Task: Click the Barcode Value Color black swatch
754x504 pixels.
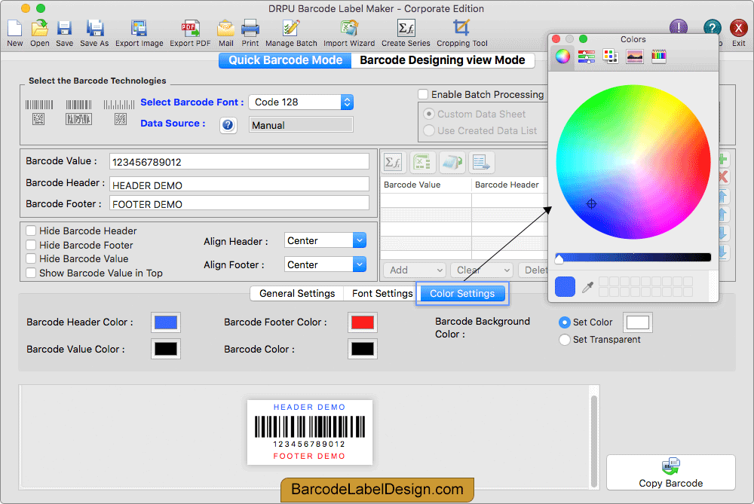Action: click(166, 349)
